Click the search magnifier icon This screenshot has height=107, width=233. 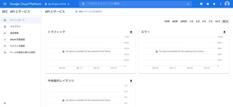pyautogui.click(x=83, y=4)
